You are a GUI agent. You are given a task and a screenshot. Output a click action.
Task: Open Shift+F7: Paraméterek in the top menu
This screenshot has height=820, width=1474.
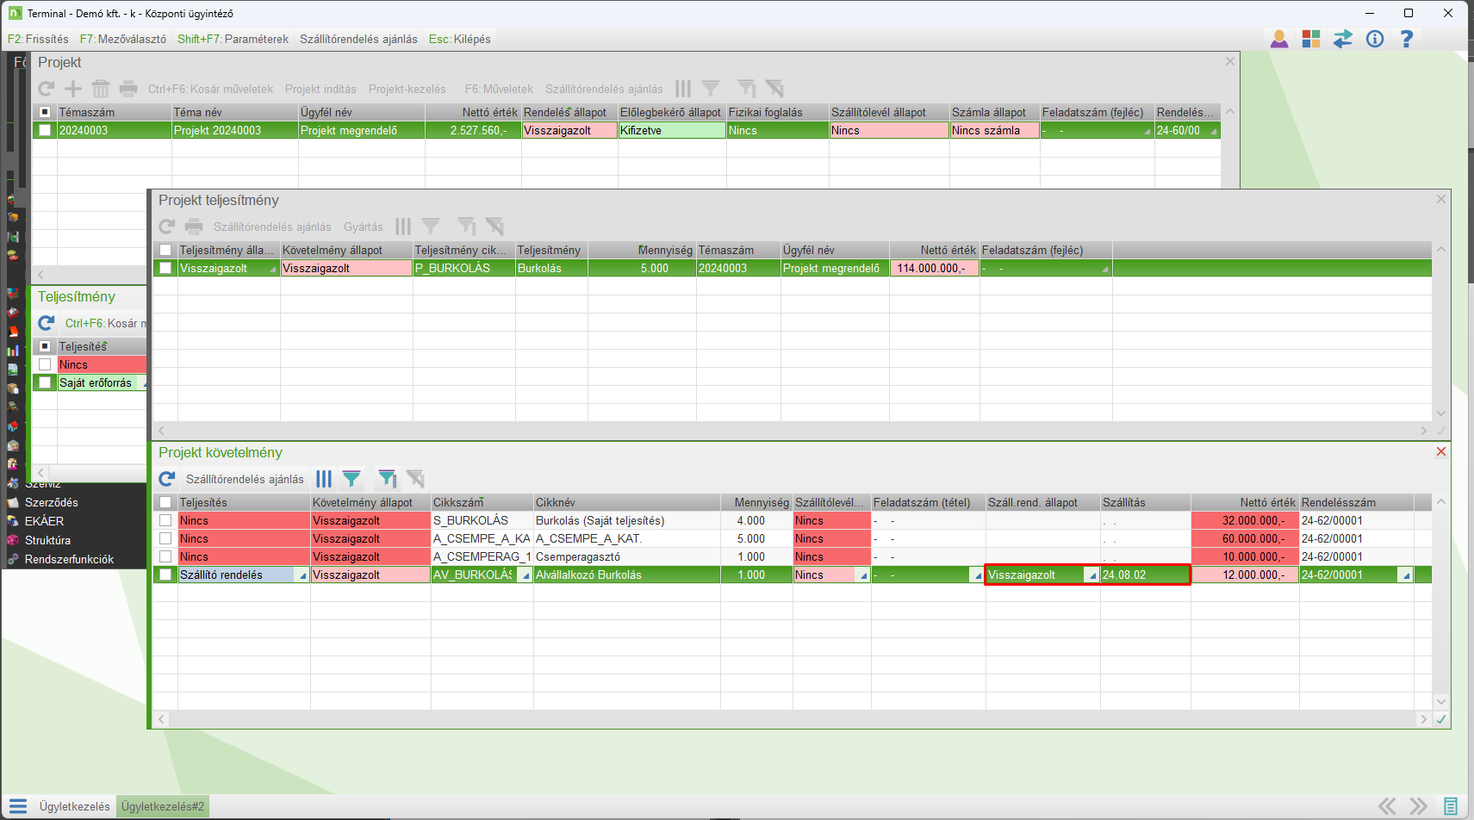[x=233, y=39]
